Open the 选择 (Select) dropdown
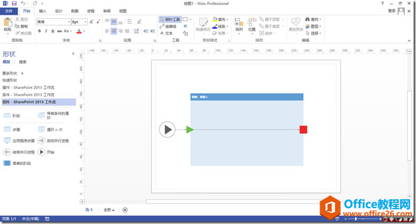Viewport: 416px width, 224px height. pyautogui.click(x=313, y=33)
